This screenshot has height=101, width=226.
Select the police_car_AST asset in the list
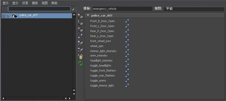tap(37, 16)
